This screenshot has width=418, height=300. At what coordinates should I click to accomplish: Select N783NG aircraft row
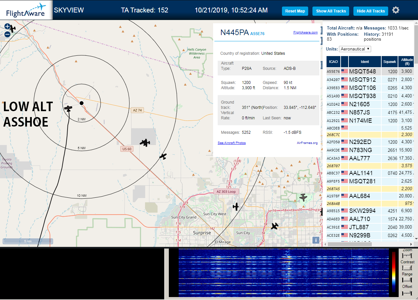click(370, 150)
